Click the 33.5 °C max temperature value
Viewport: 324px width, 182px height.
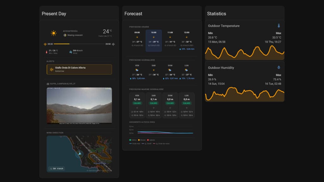coord(277,38)
